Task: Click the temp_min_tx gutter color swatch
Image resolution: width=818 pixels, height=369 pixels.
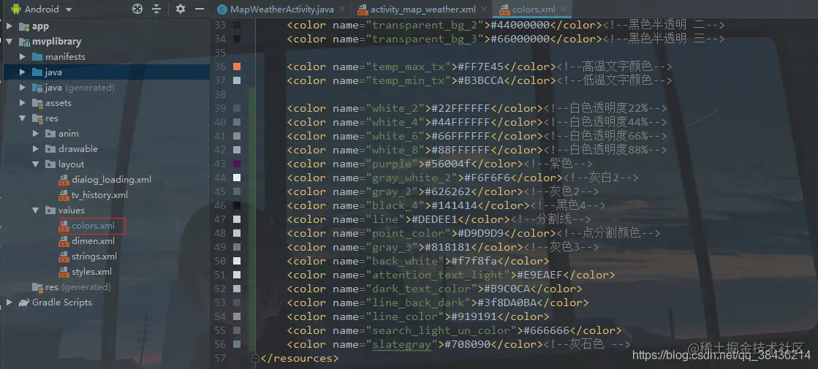Action: [x=237, y=80]
